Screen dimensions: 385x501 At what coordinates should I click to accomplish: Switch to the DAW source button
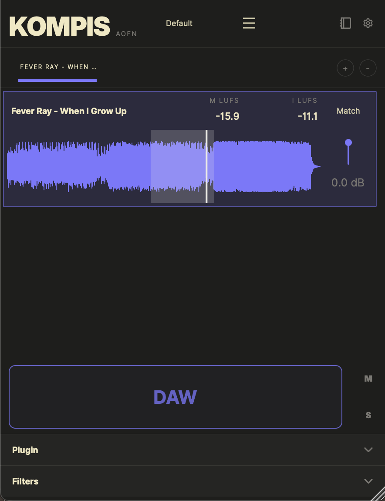(x=176, y=397)
